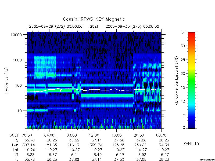Click the "LT" row label
This screenshot has height=161, width=215.
click(16, 155)
